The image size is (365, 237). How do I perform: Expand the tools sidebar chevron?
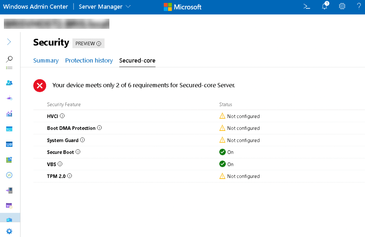pyautogui.click(x=9, y=42)
